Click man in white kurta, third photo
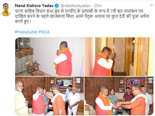The width and height of the screenshot is (155, 116). tap(74, 101)
